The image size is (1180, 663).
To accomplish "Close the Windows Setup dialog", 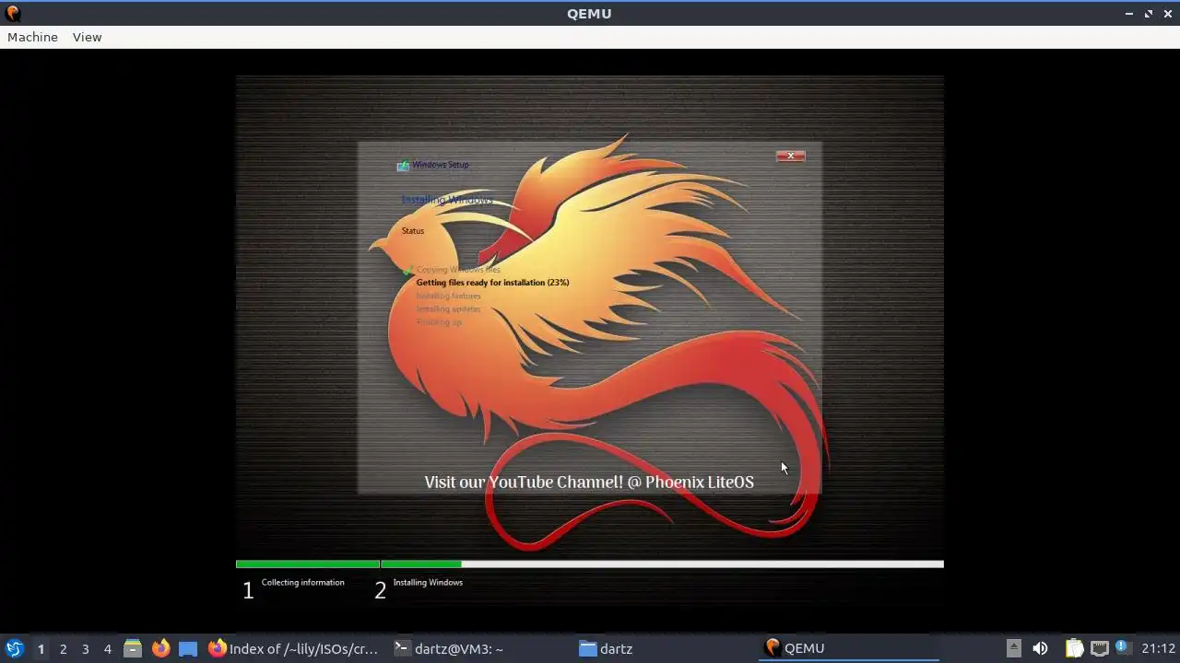I will (791, 156).
